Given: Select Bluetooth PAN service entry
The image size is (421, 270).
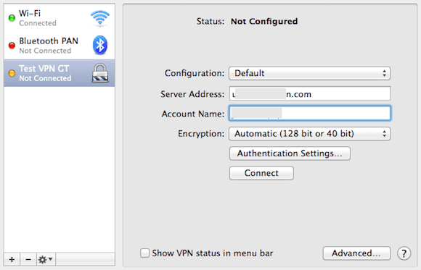Looking at the screenshot, I should (x=59, y=46).
